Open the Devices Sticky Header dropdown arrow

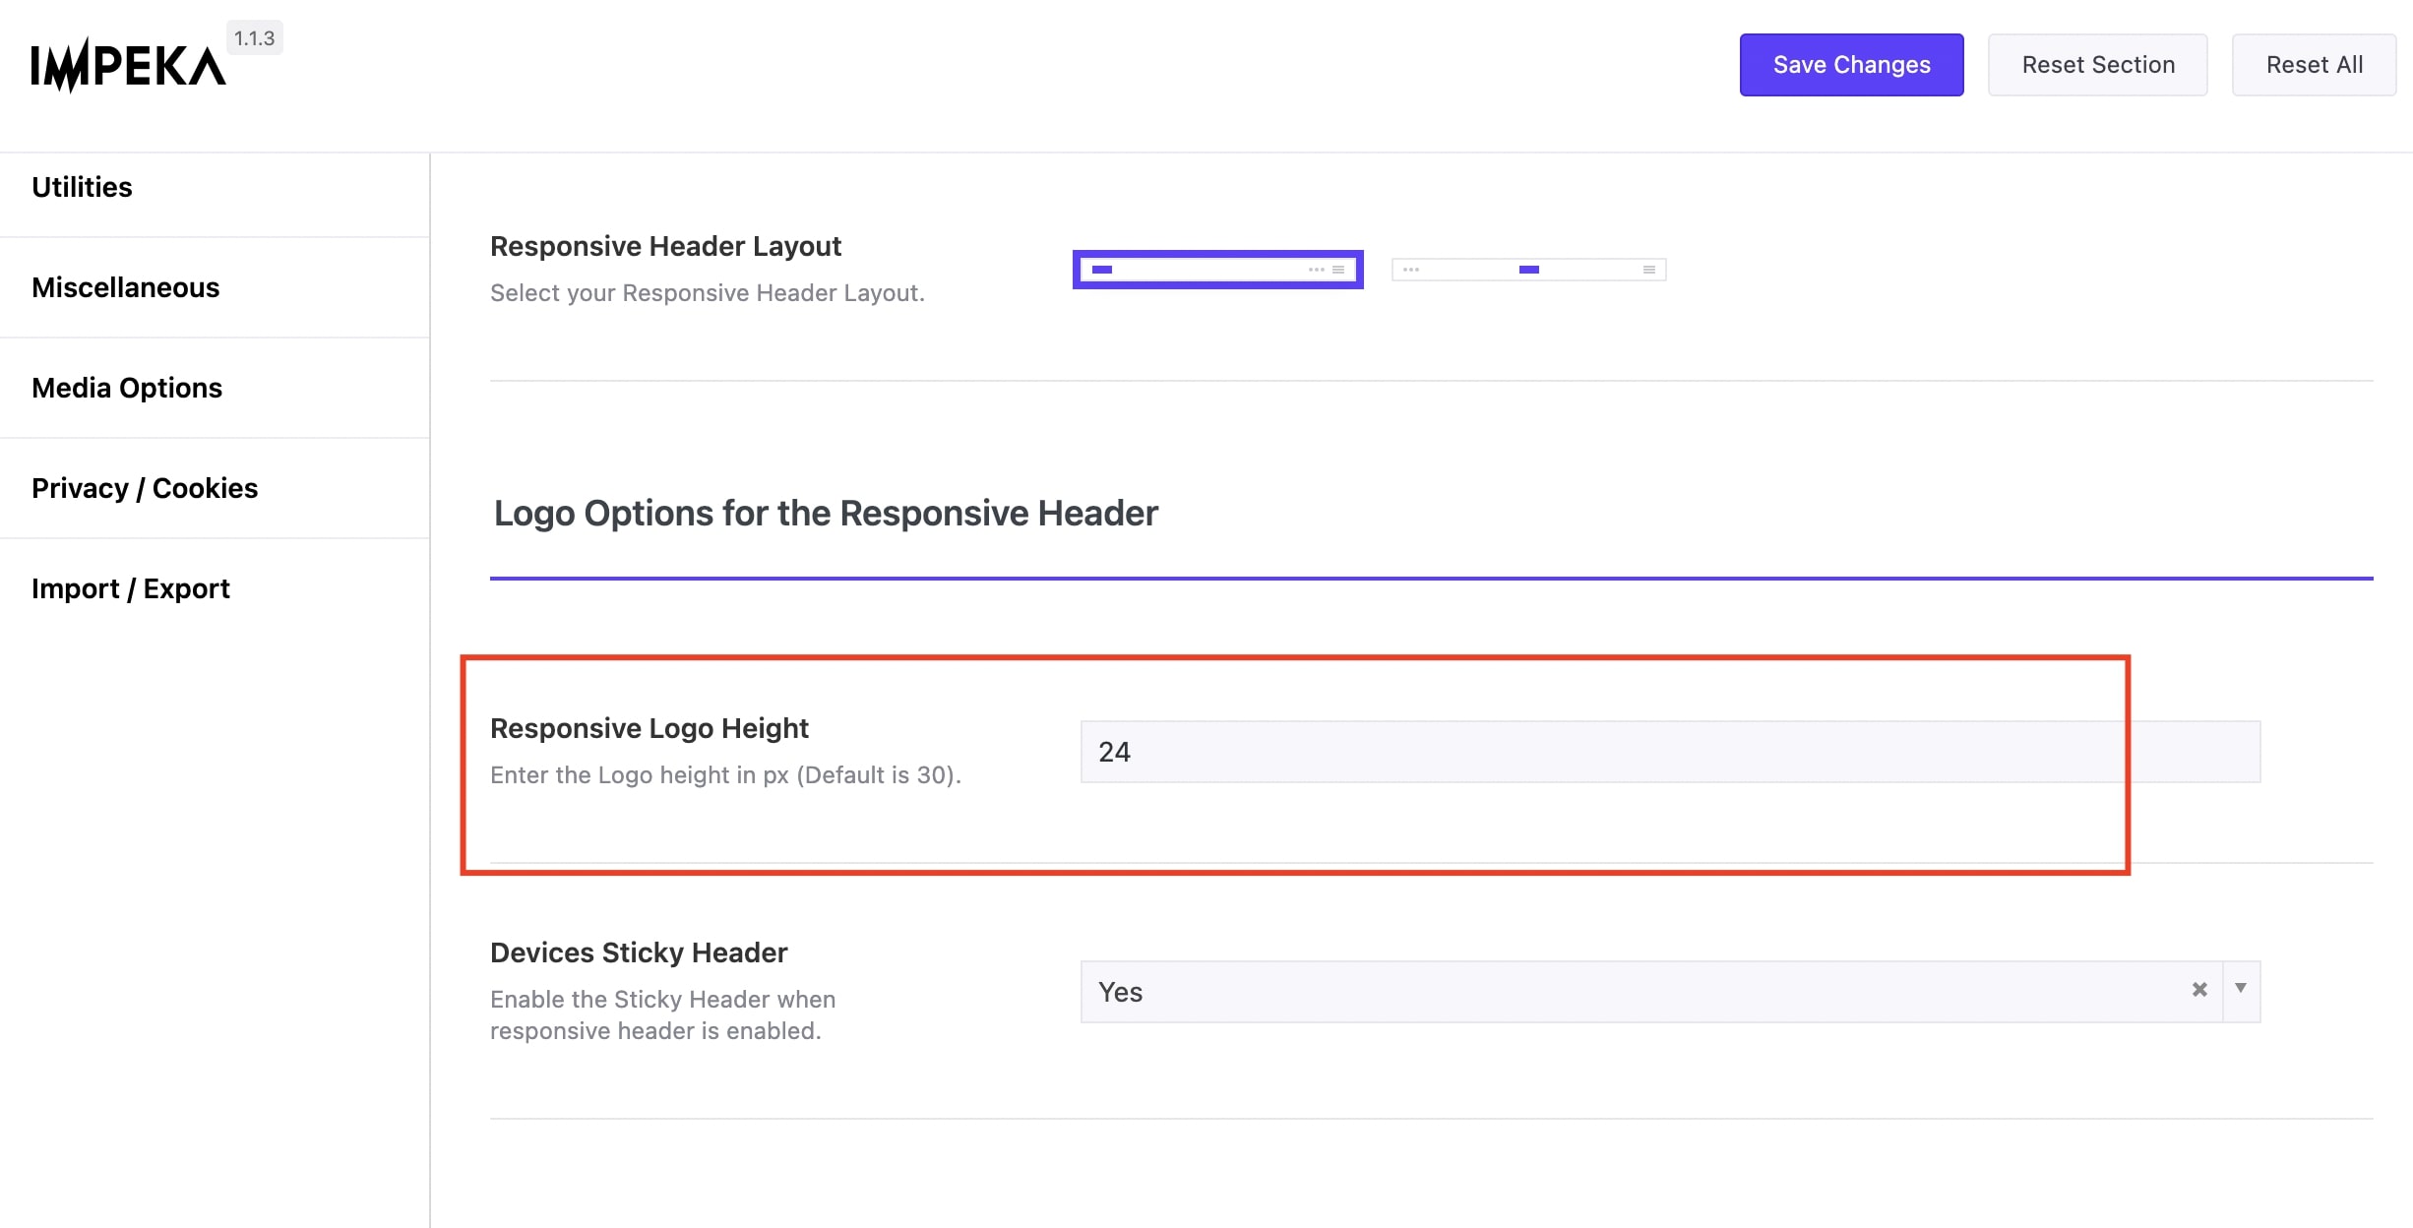coord(2241,990)
